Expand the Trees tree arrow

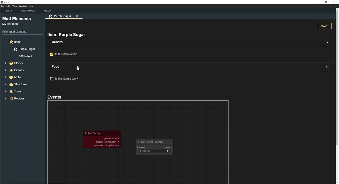click(x=6, y=92)
